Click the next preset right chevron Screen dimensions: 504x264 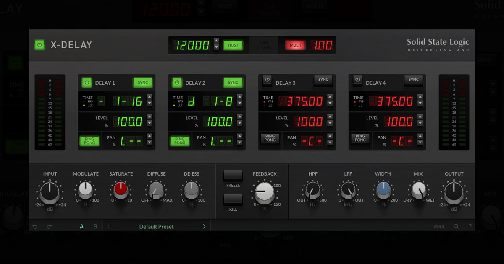tap(204, 226)
